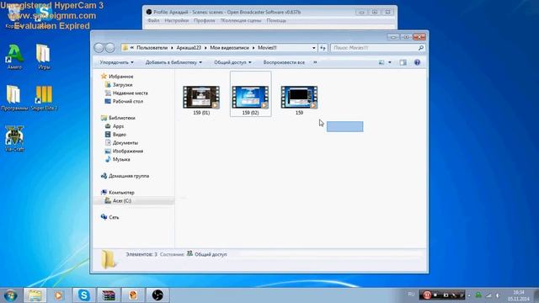Click the refresh button next to address bar
The height and width of the screenshot is (303, 539).
323,48
